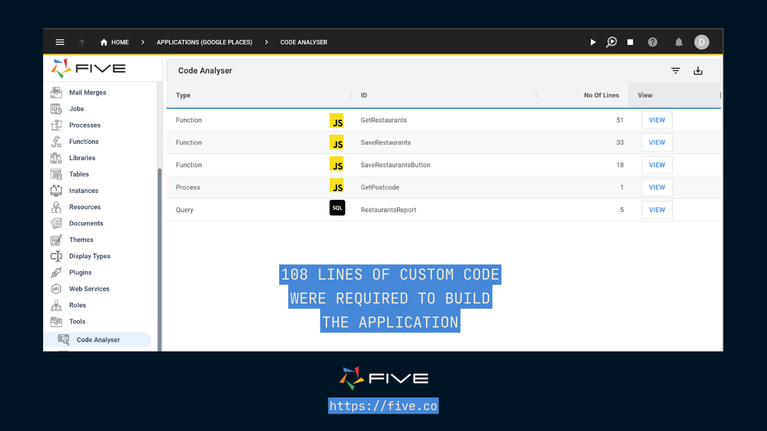Image resolution: width=767 pixels, height=431 pixels.
Task: Click the Display Types icon
Action: tap(56, 256)
